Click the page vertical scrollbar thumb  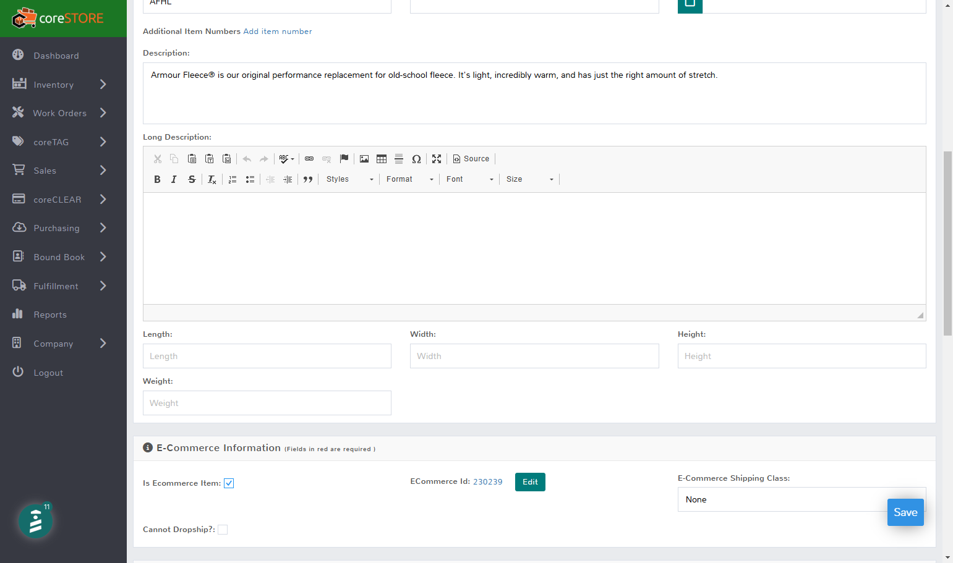point(947,243)
